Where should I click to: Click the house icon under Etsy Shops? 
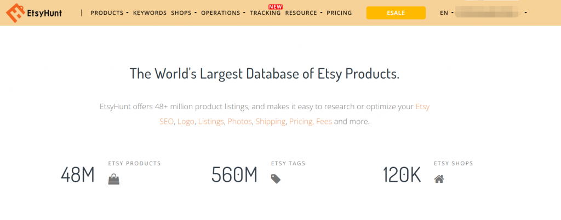[x=439, y=179]
